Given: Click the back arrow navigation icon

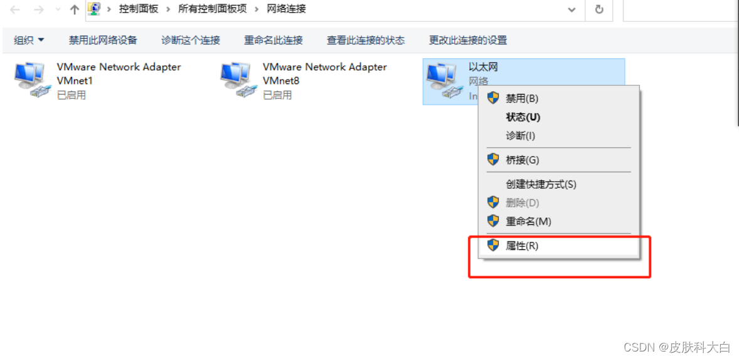Looking at the screenshot, I should (x=15, y=9).
